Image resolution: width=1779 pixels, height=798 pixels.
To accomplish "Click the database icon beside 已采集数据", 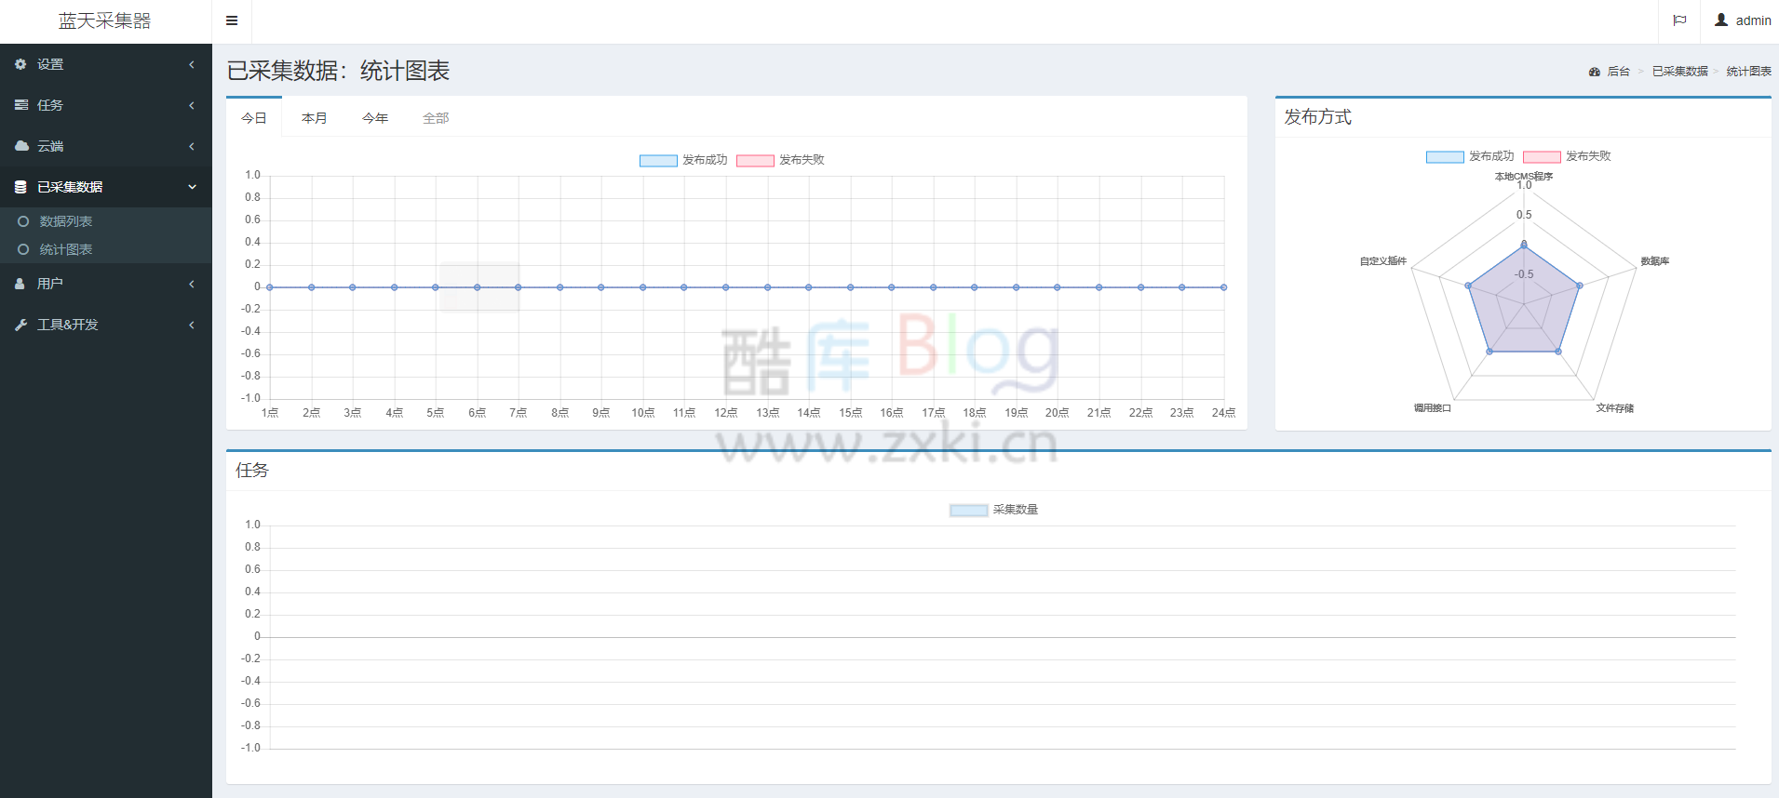I will (x=20, y=187).
